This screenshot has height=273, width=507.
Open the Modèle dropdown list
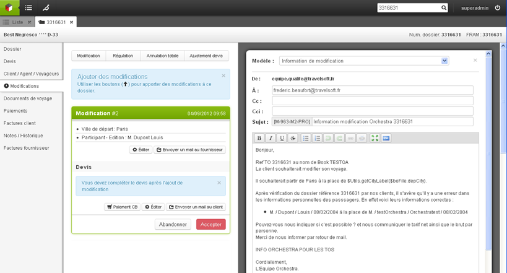[444, 61]
